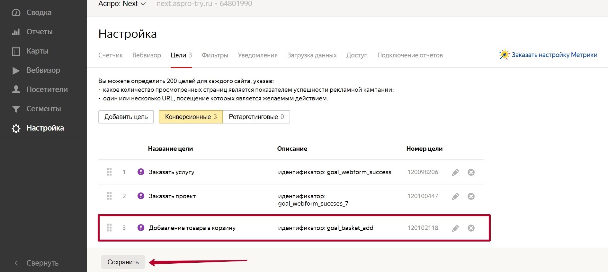Open Отчеты in the sidebar
This screenshot has height=272, width=608.
tap(40, 32)
